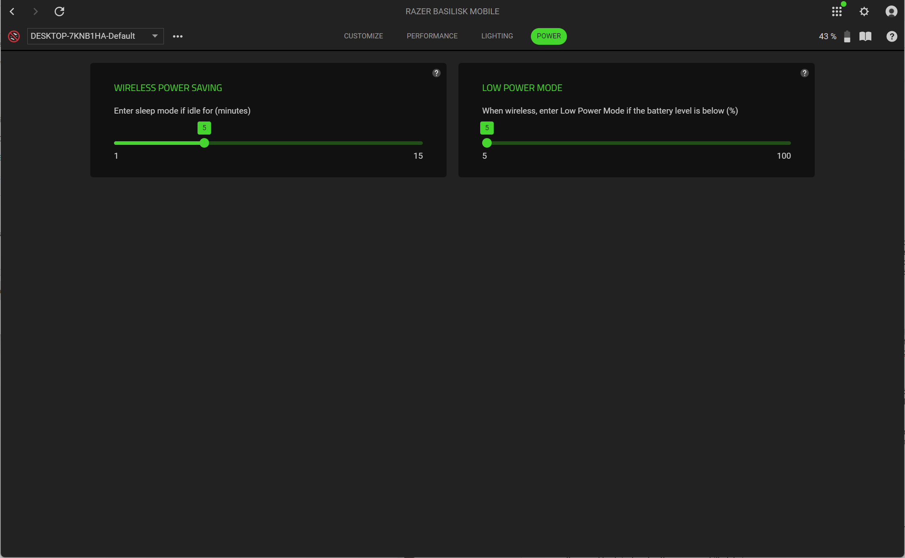Click the Low Power Mode slider handle

487,143
